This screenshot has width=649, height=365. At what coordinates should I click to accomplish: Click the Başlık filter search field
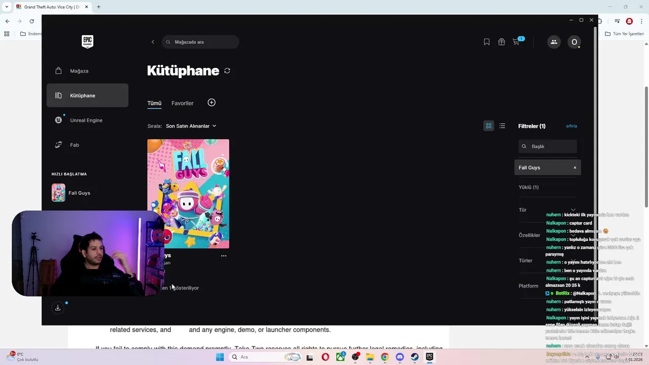[548, 147]
